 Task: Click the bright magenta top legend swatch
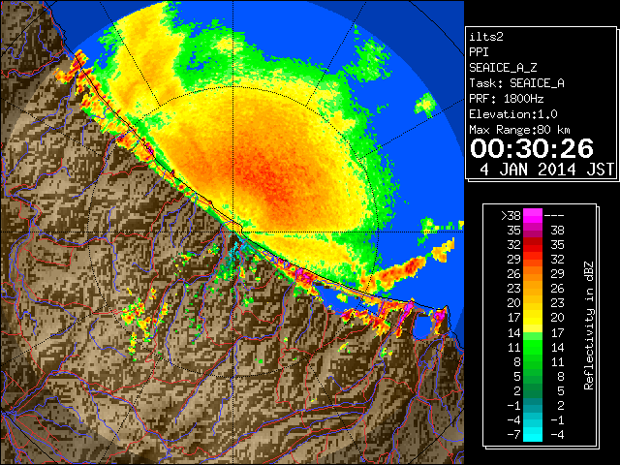[x=533, y=215]
